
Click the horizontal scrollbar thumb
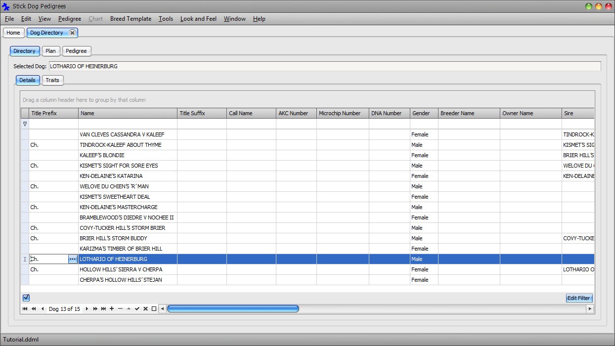[233, 309]
